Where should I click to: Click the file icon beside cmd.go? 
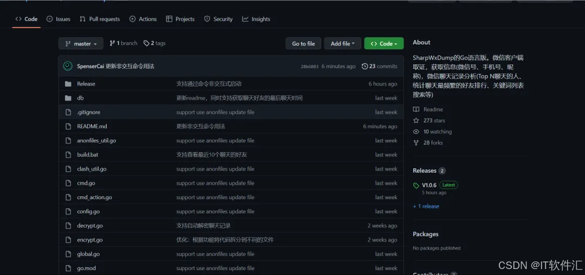[x=68, y=183]
